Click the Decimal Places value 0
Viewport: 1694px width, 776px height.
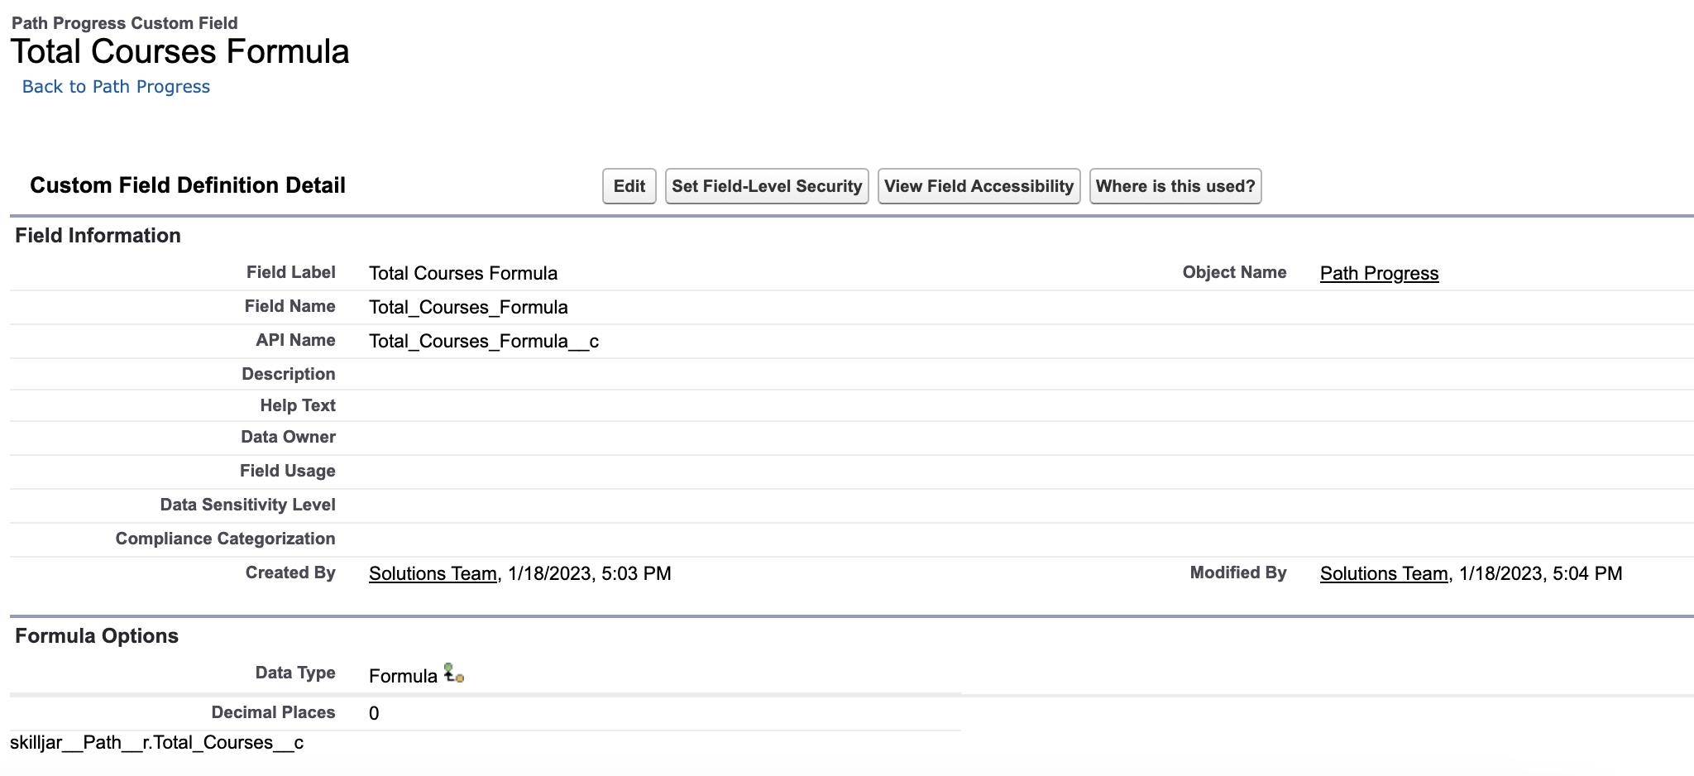coord(374,714)
